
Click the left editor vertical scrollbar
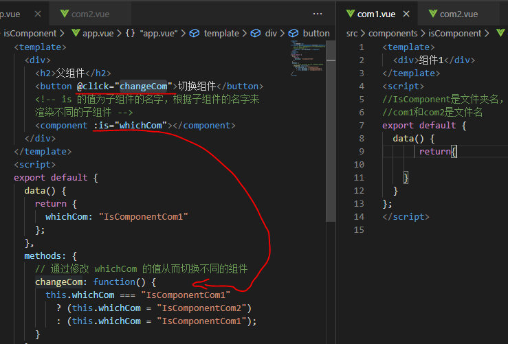point(331,131)
